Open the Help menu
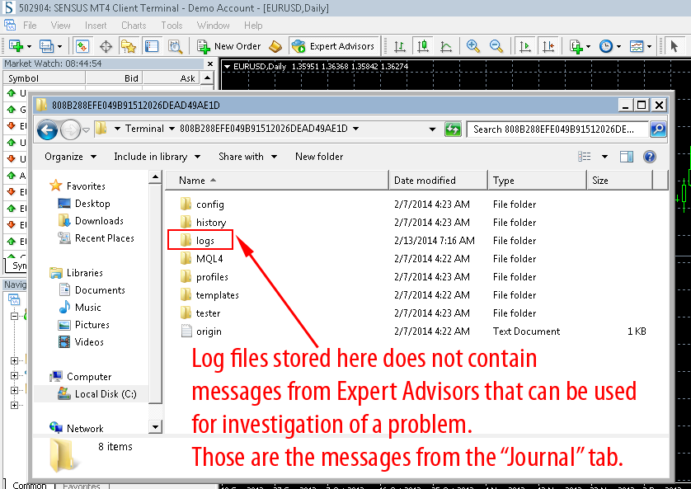The width and height of the screenshot is (691, 489). coord(253,25)
